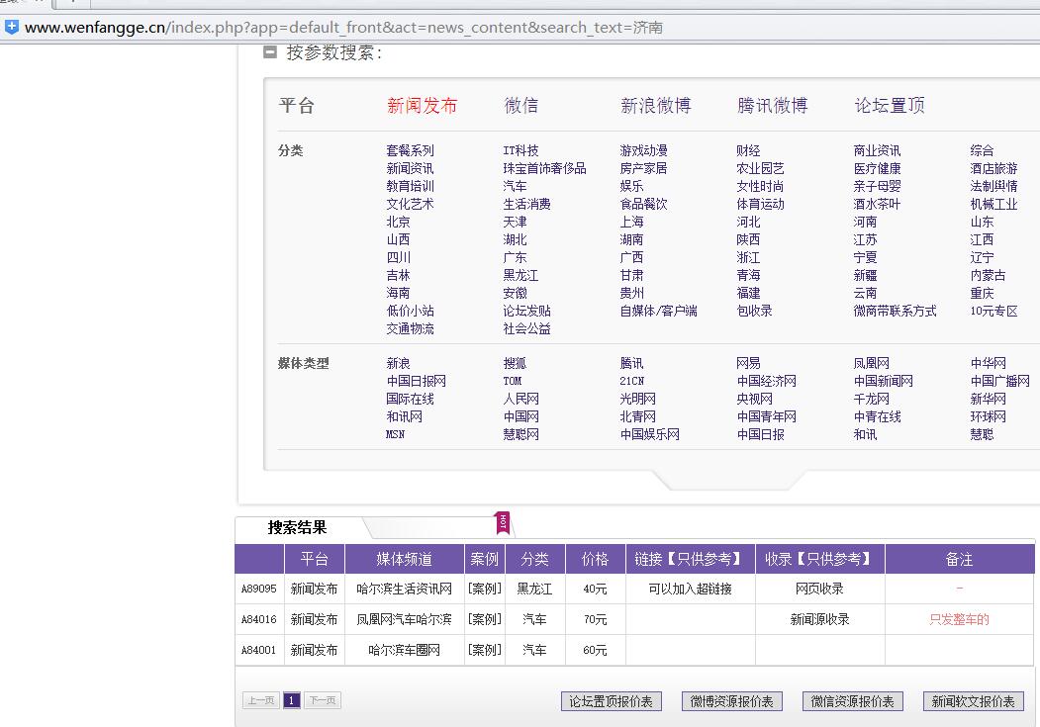This screenshot has height=727, width=1040.
Task: Click result ID A89095
Action: point(258,589)
